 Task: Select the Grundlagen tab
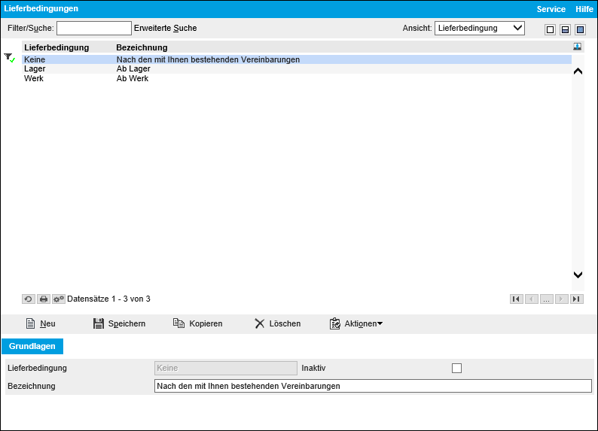(32, 346)
